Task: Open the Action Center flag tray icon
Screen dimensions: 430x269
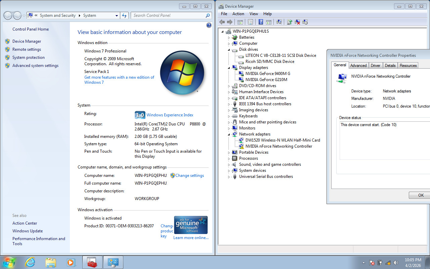Action: [x=372, y=263]
